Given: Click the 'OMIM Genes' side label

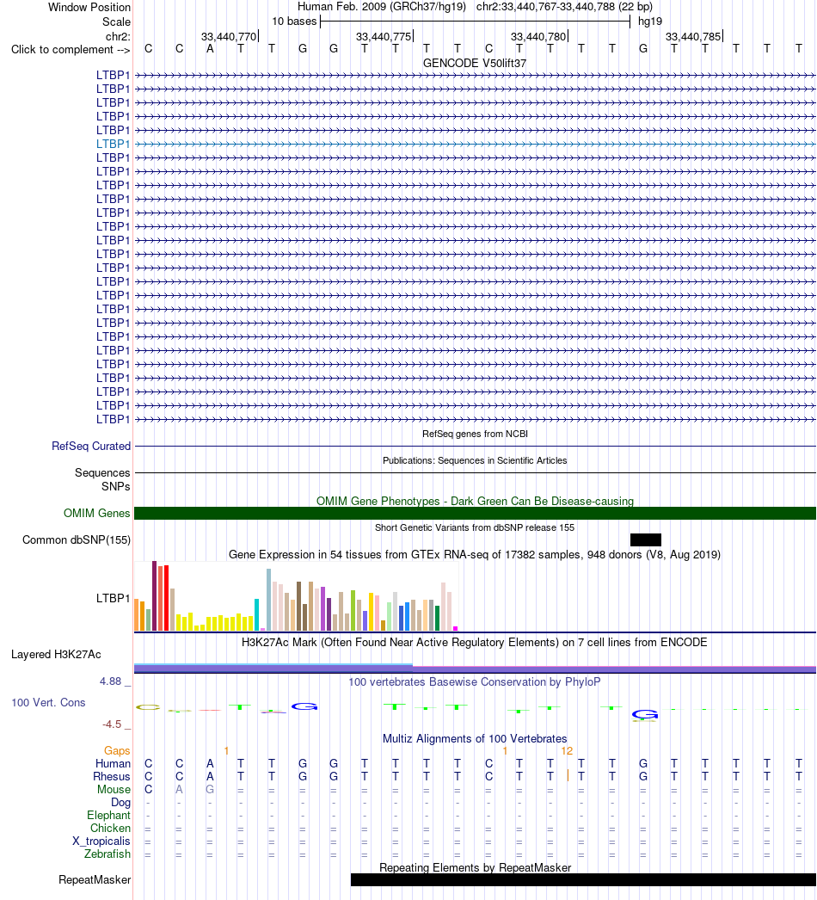Looking at the screenshot, I should click(x=97, y=513).
